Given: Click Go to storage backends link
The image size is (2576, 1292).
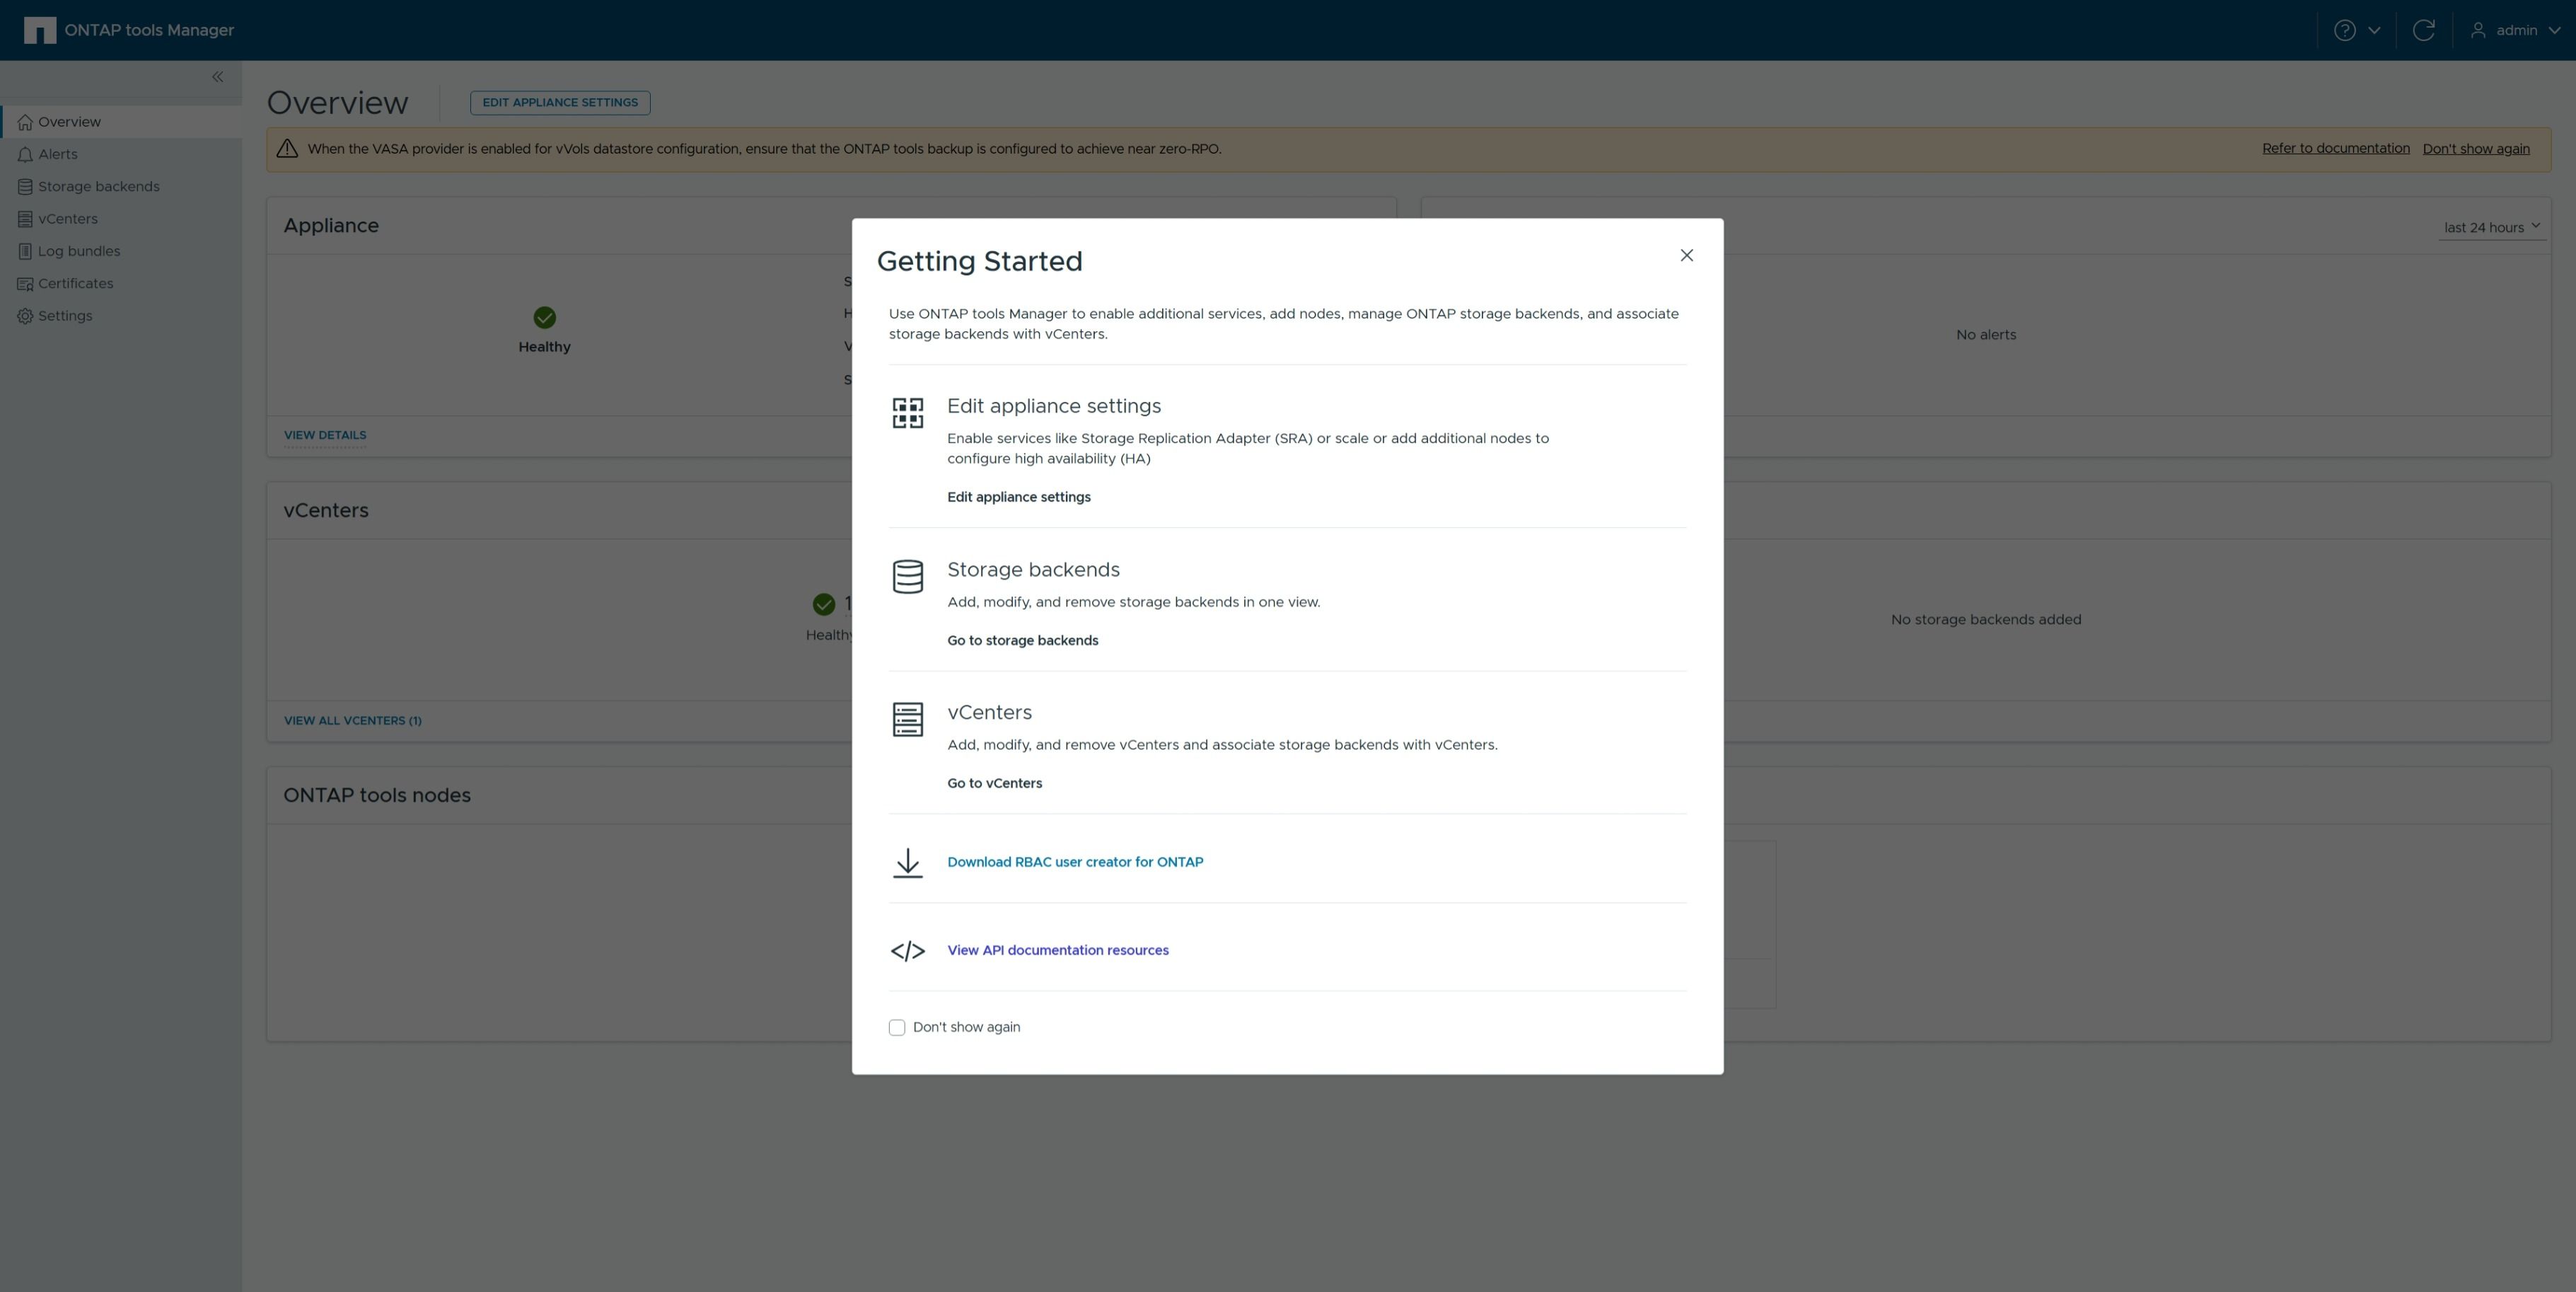Looking at the screenshot, I should tap(1022, 640).
